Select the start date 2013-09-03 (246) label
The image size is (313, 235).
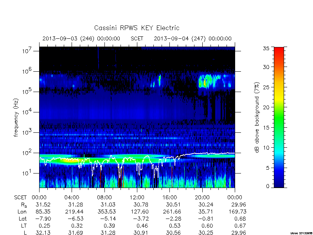pyautogui.click(x=68, y=38)
